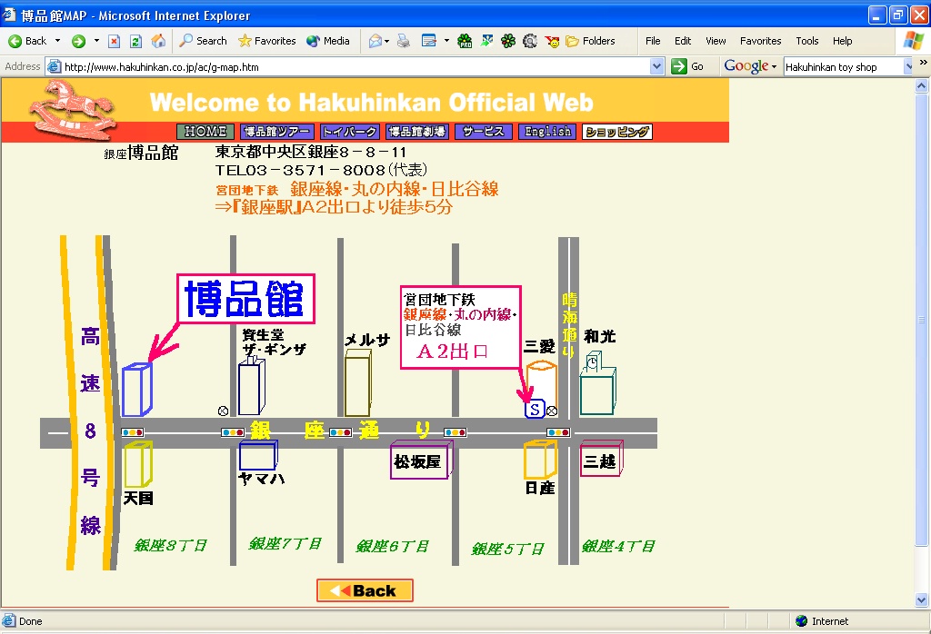Screen dimensions: 931x634
Task: Click the Mail envelope icon
Action: (x=375, y=41)
